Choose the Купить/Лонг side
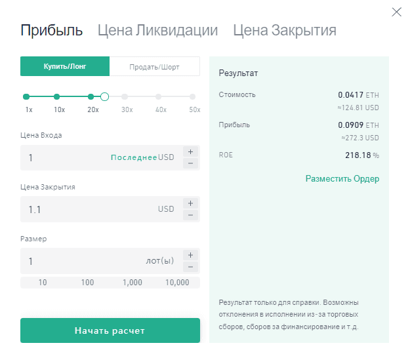 (65, 66)
